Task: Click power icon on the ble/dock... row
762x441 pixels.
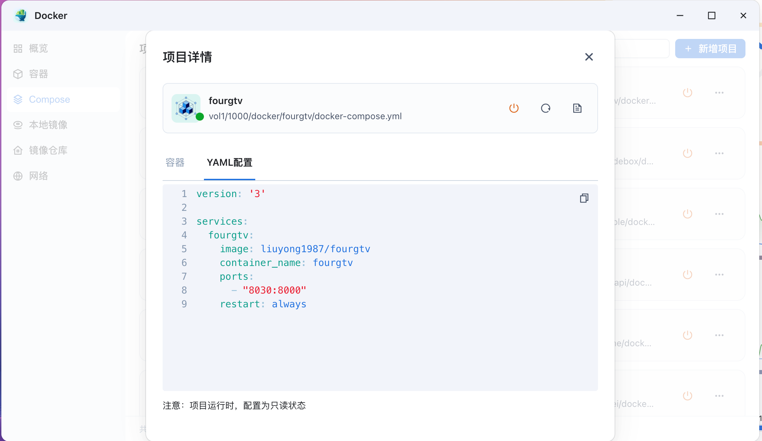Action: pos(688,214)
